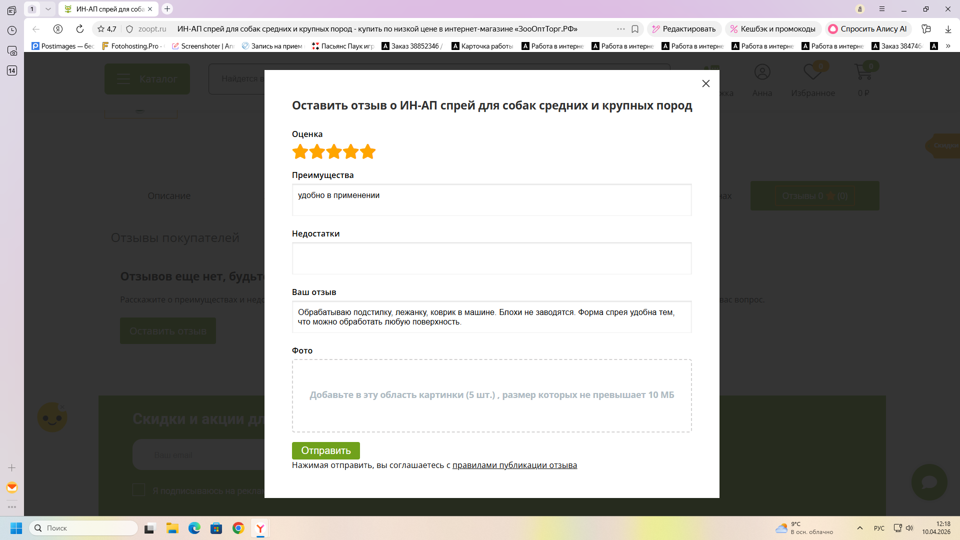Click into the Недостатки text field
Viewport: 960px width, 540px height.
click(x=491, y=258)
